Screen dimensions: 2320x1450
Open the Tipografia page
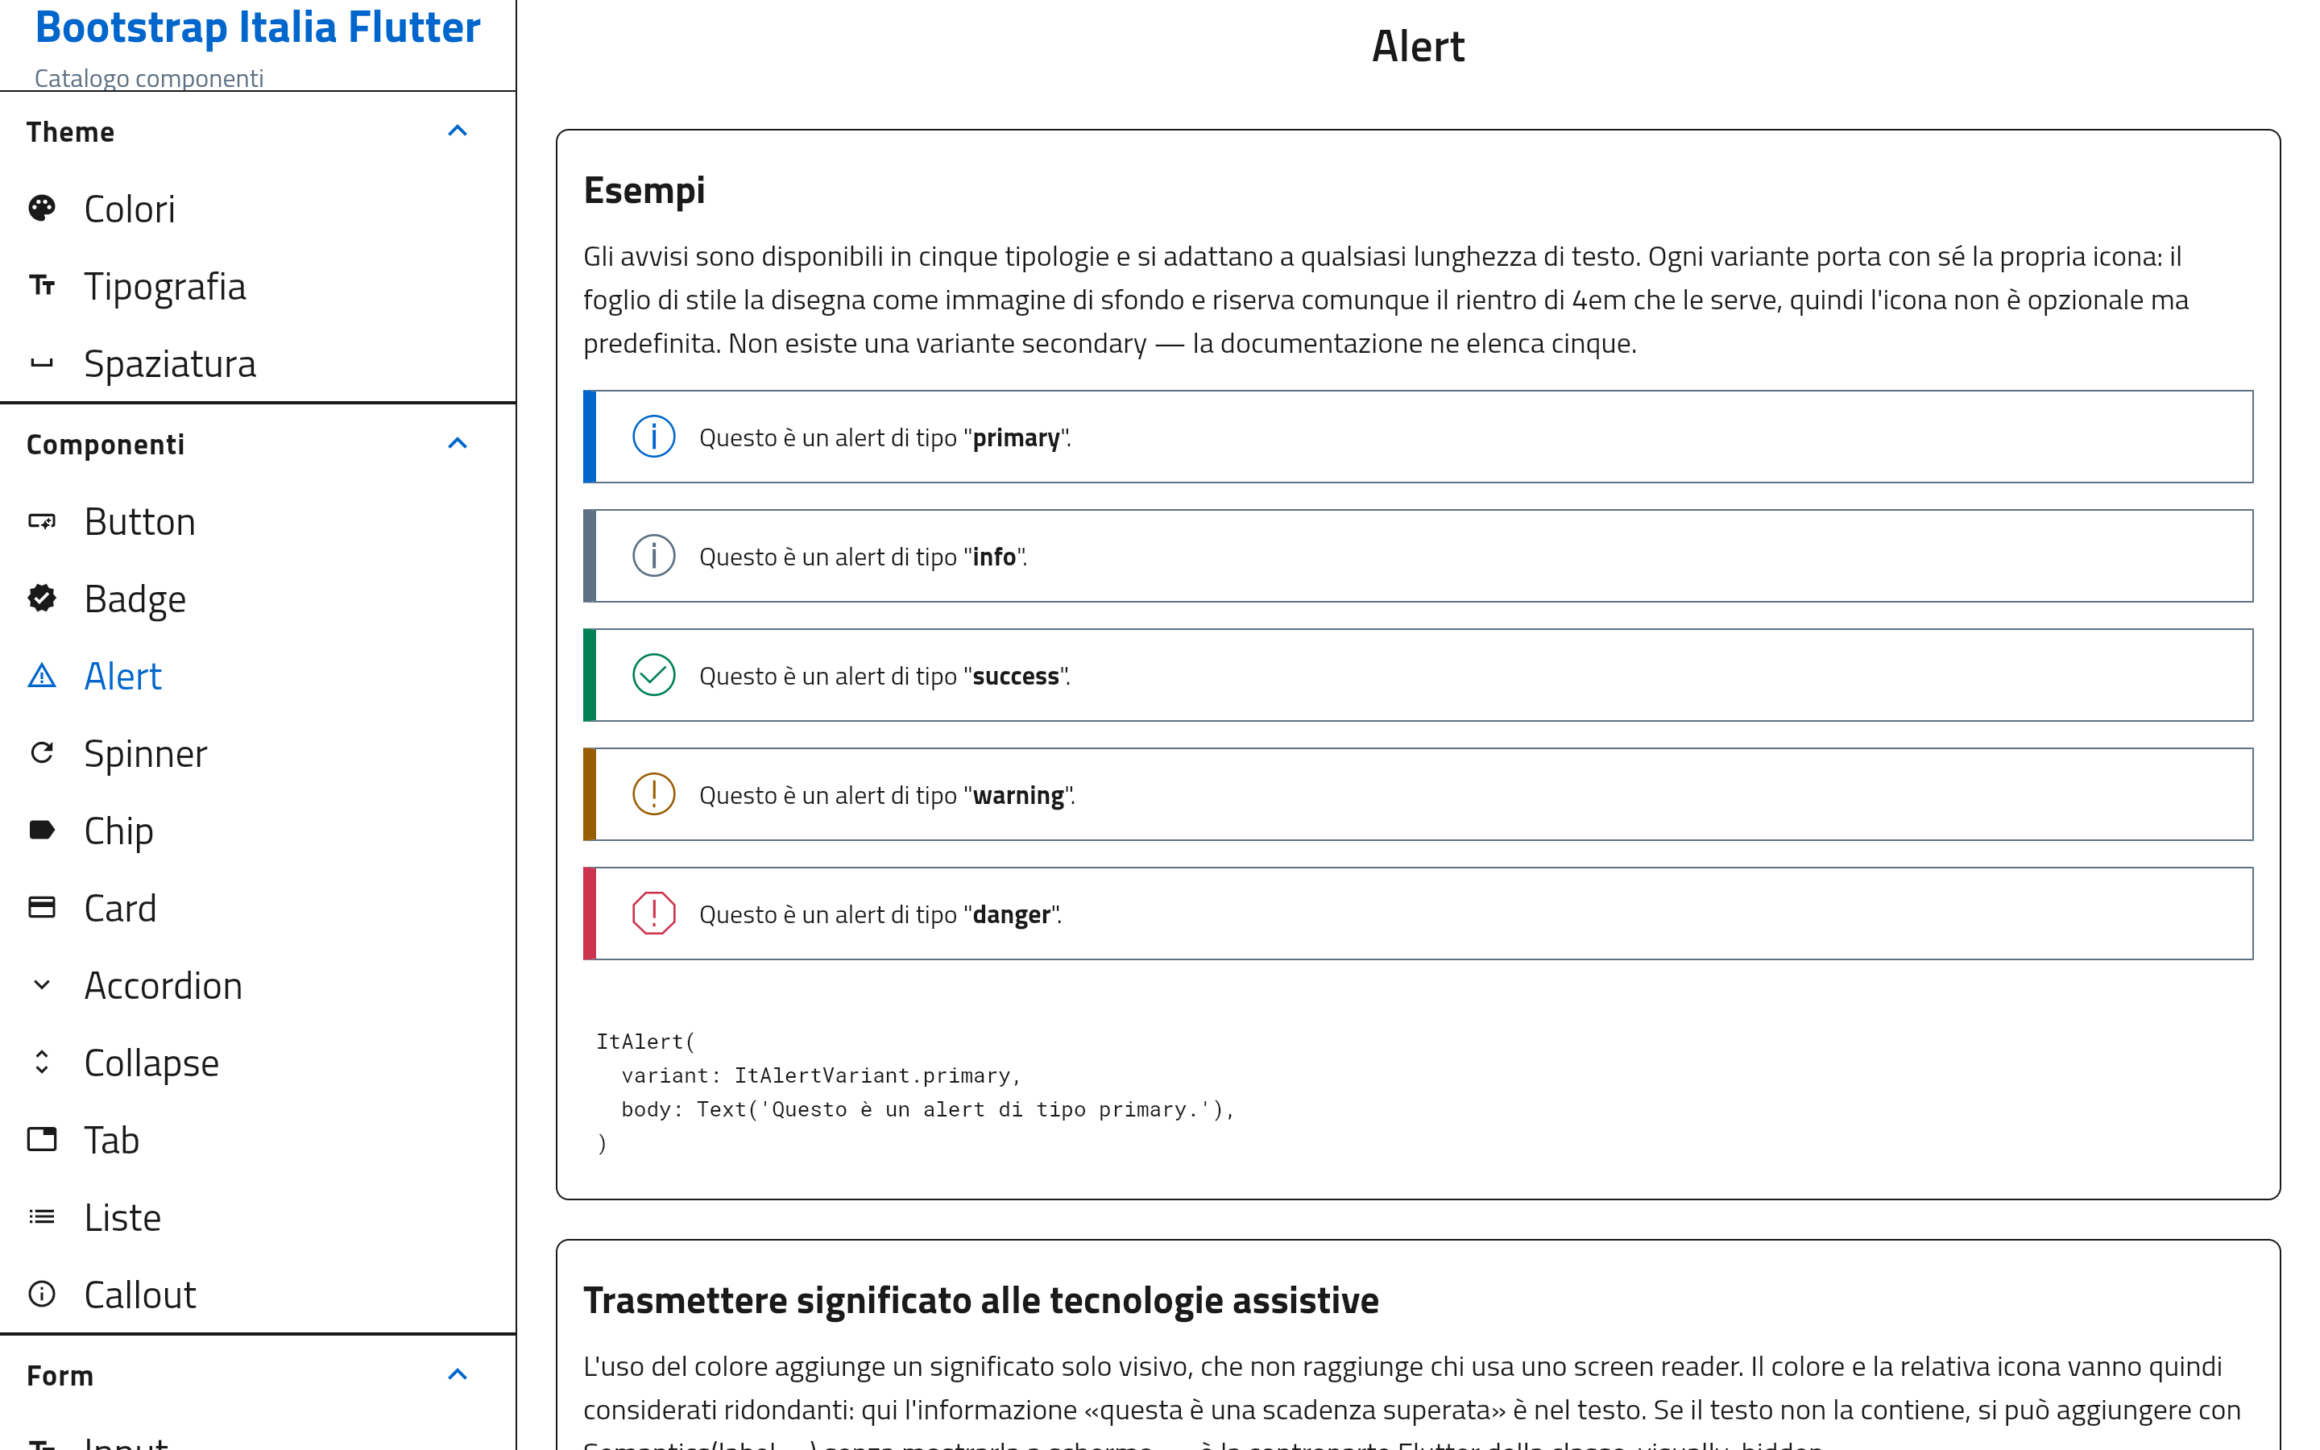pos(258,286)
